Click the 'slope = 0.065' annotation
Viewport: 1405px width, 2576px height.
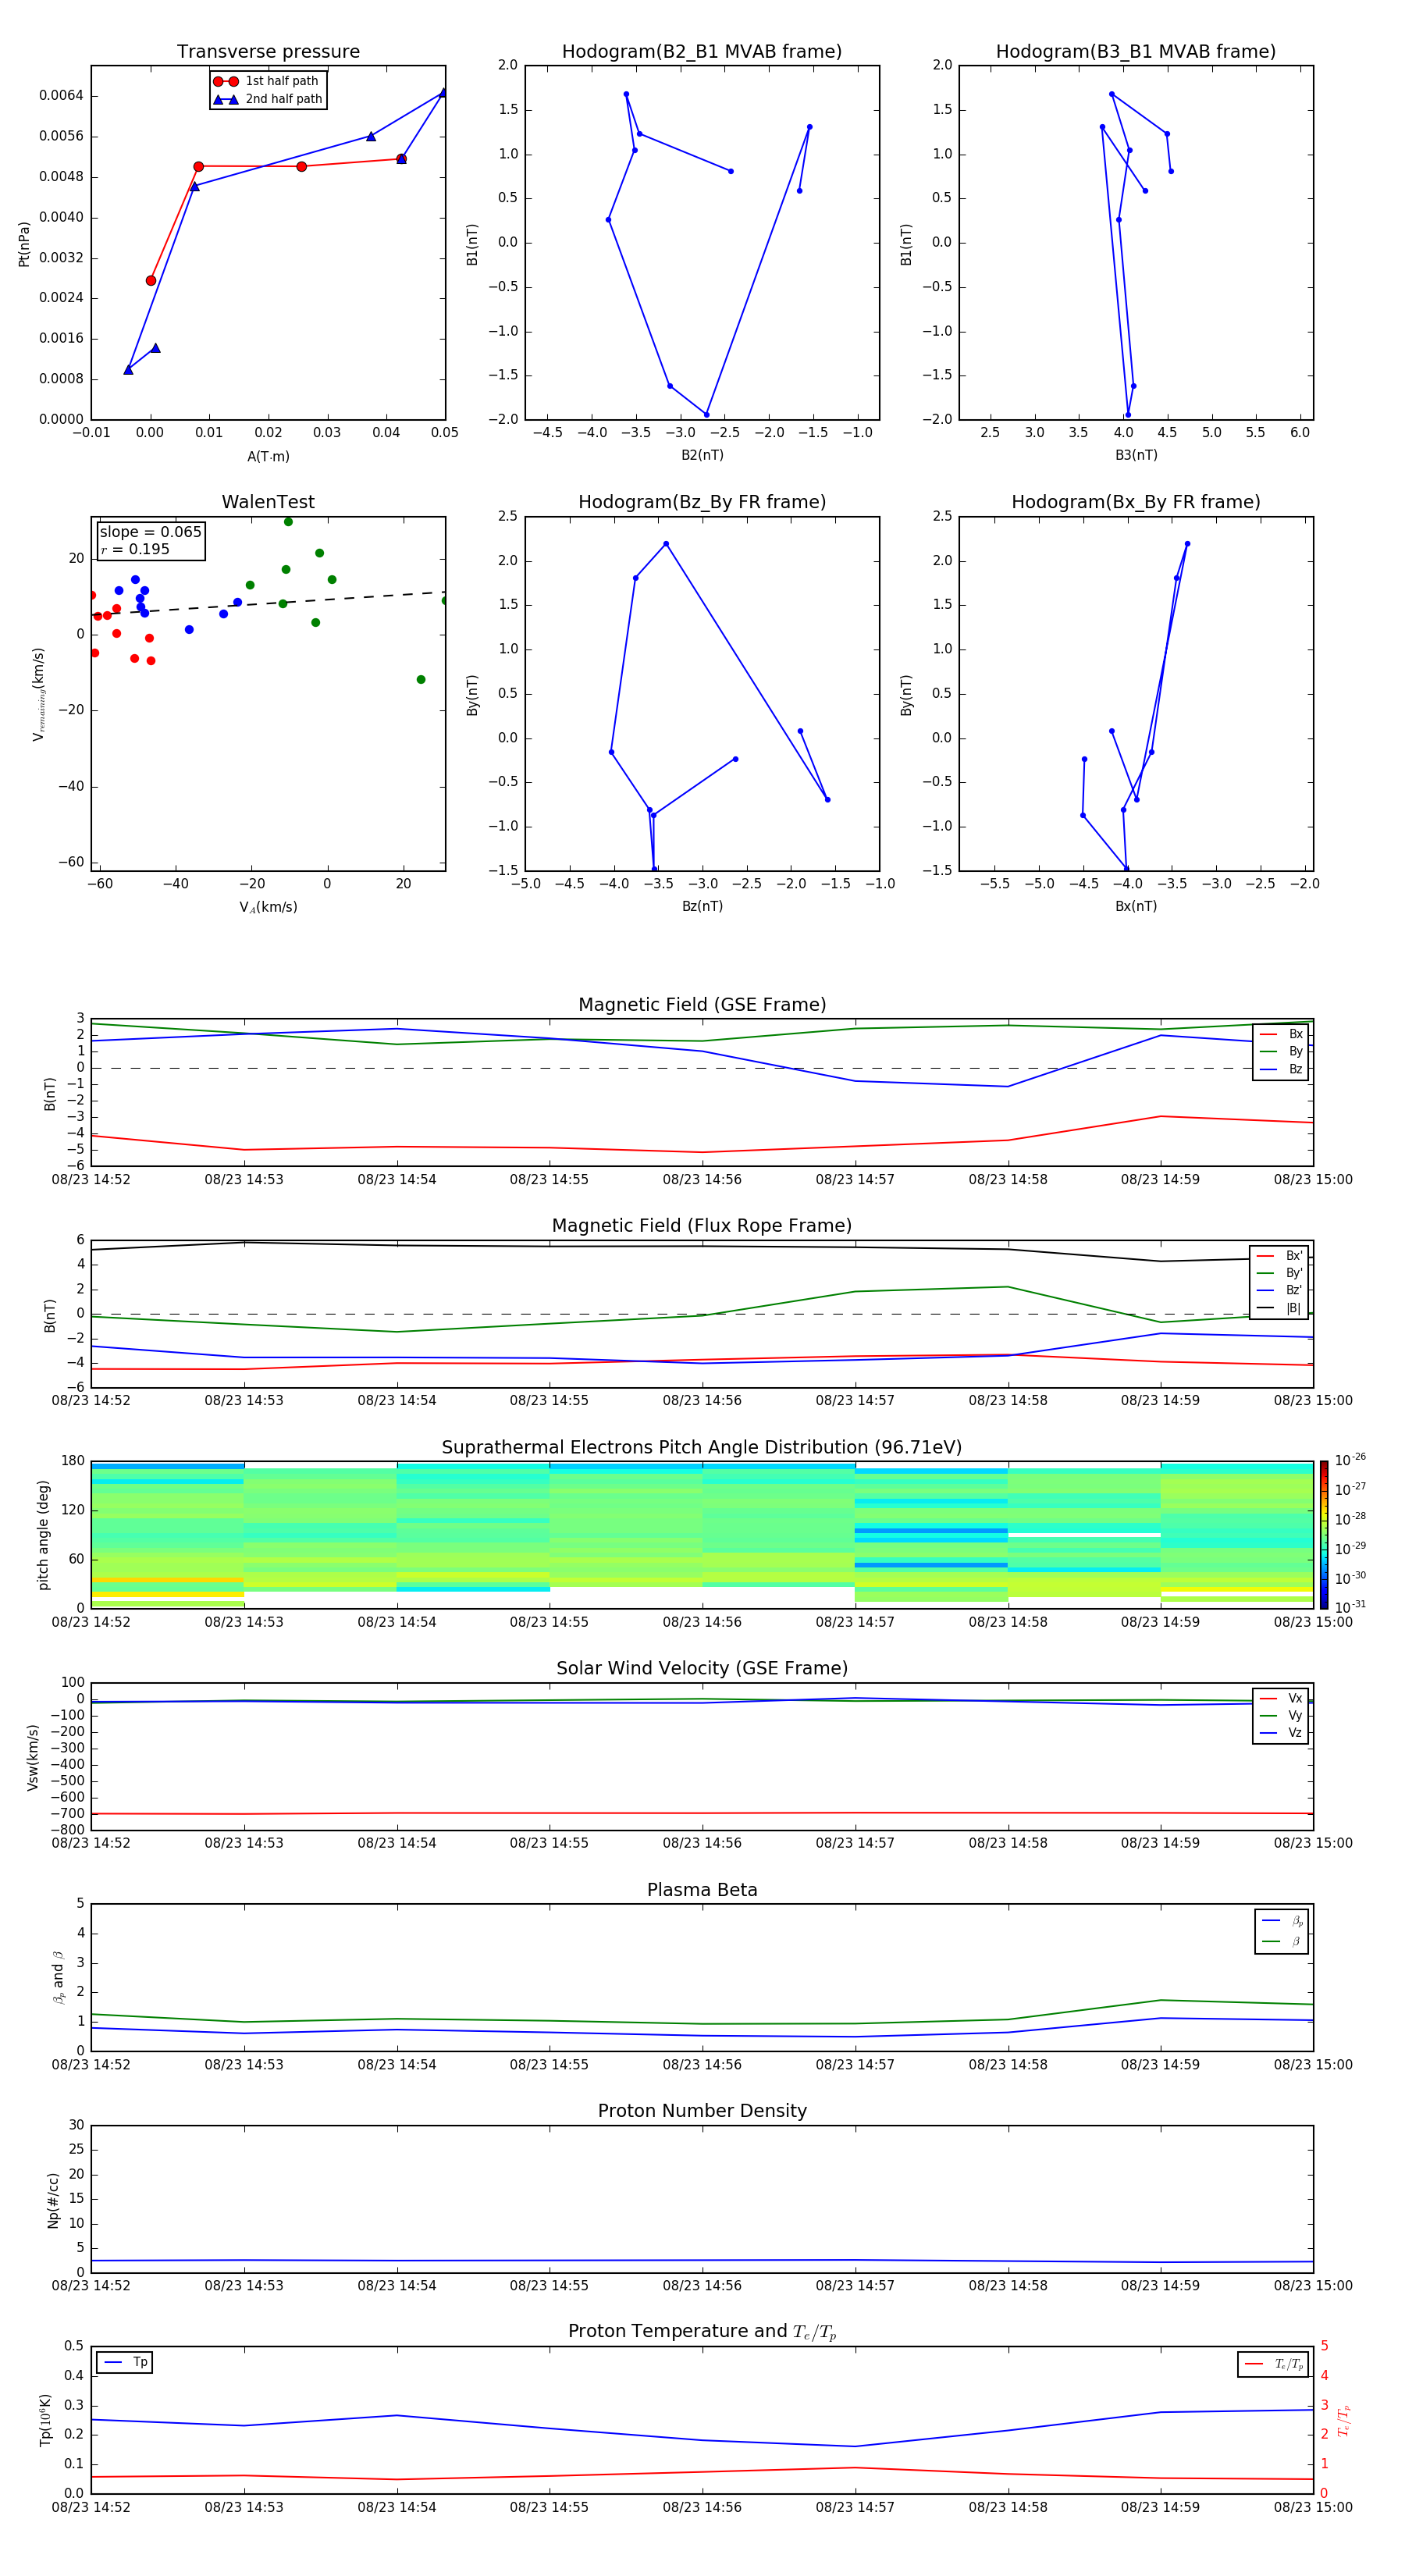tap(151, 532)
